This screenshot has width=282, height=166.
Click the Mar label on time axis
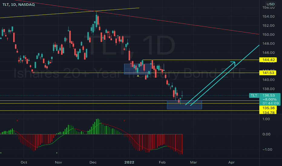(194, 162)
